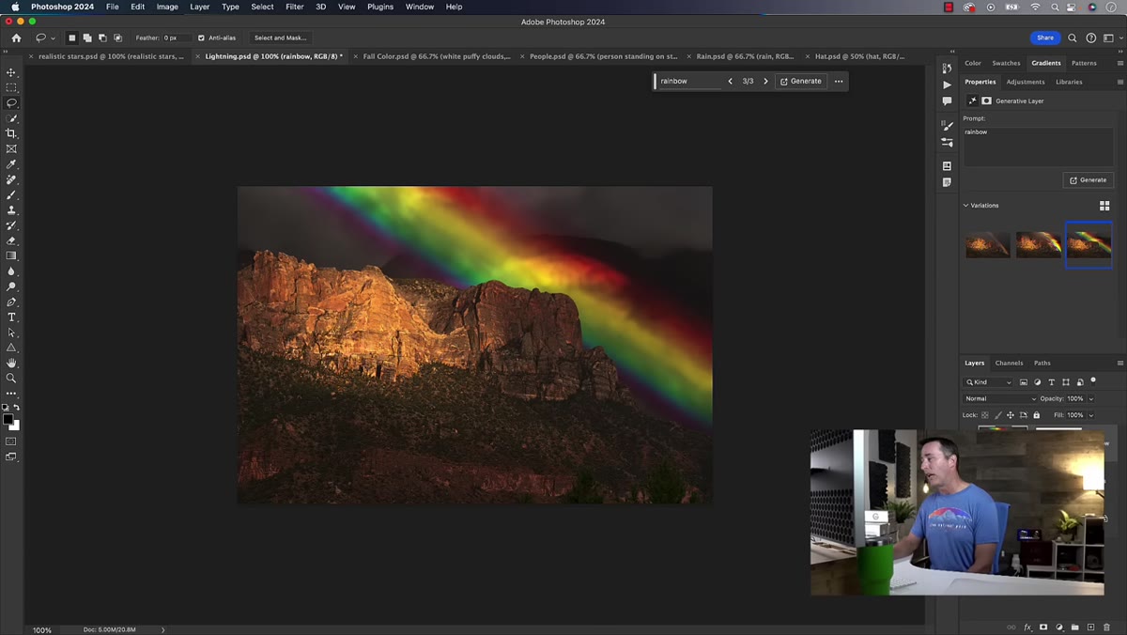Select the Eraser tool
The height and width of the screenshot is (635, 1127).
coord(11,240)
